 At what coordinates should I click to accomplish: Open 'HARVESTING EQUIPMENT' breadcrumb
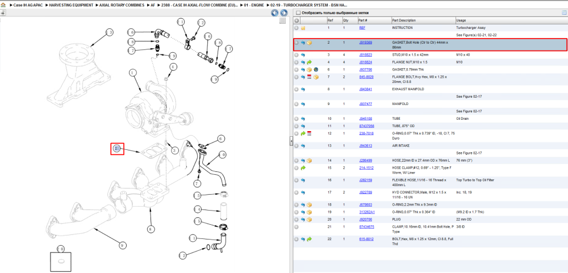[71, 6]
